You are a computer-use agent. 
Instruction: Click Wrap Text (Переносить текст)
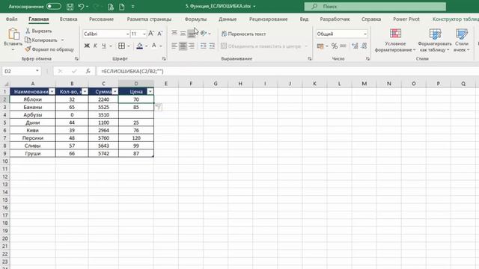(243, 34)
